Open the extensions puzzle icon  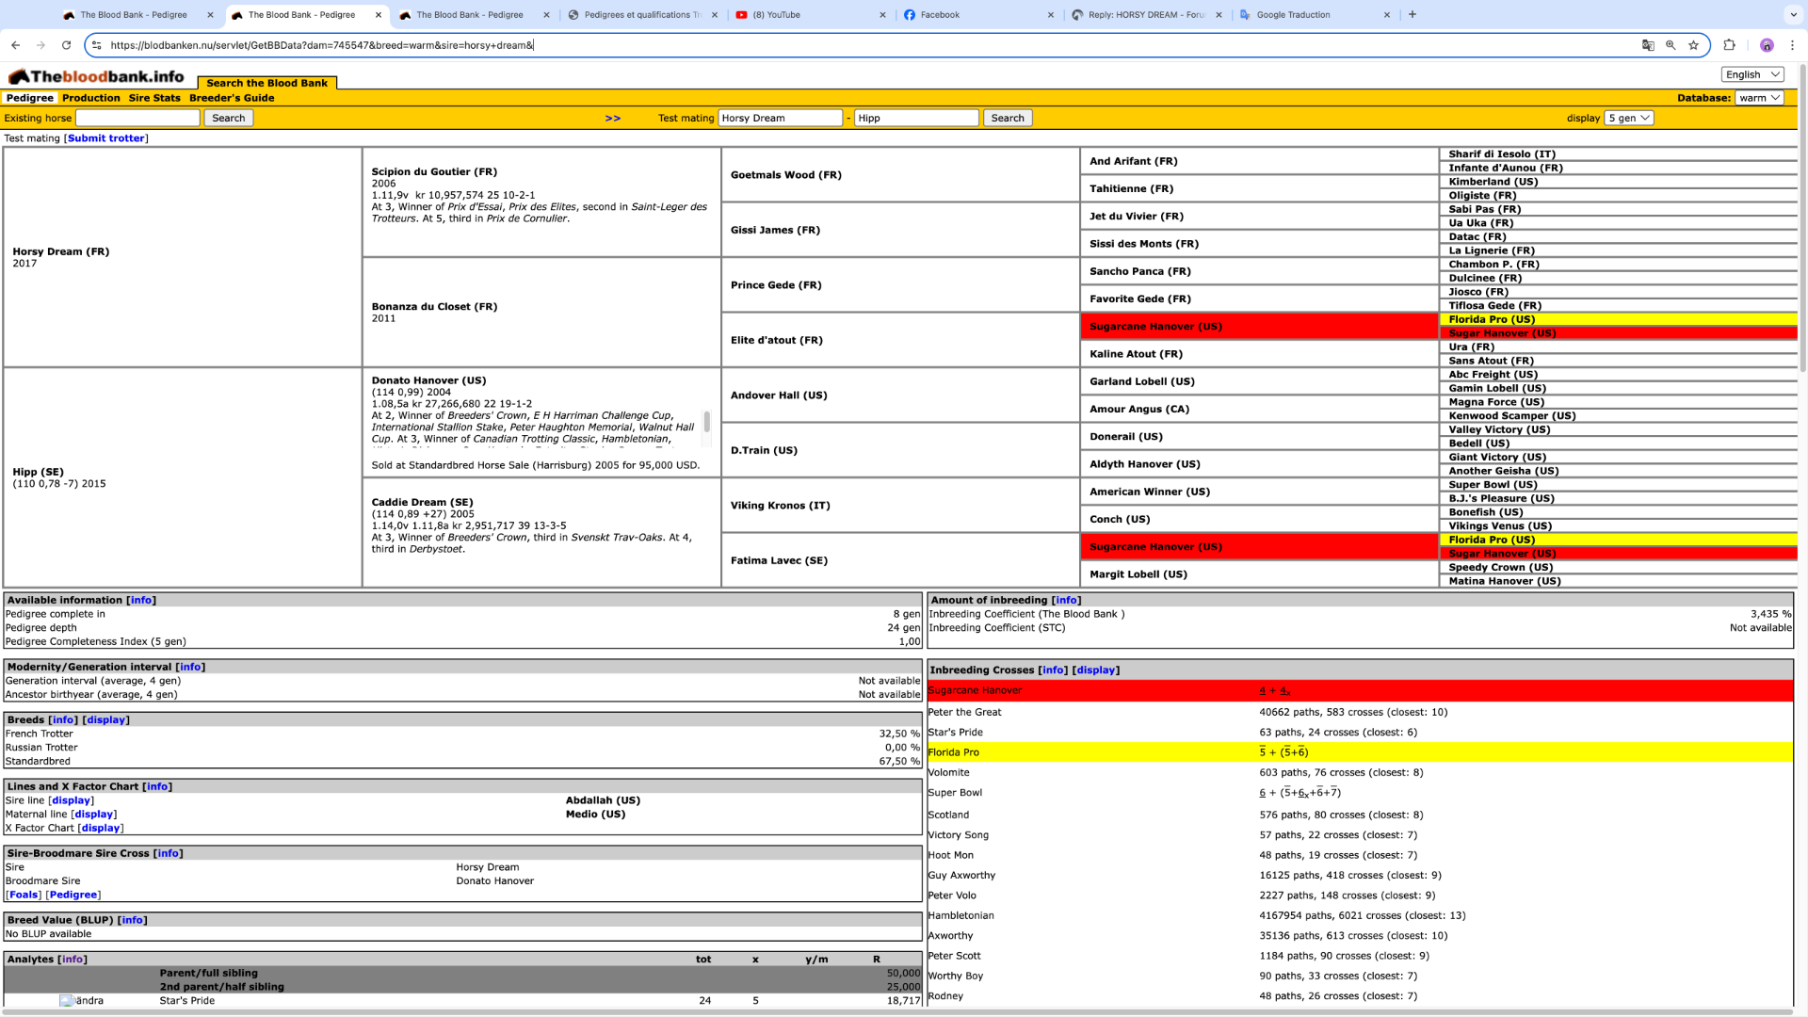pyautogui.click(x=1729, y=45)
